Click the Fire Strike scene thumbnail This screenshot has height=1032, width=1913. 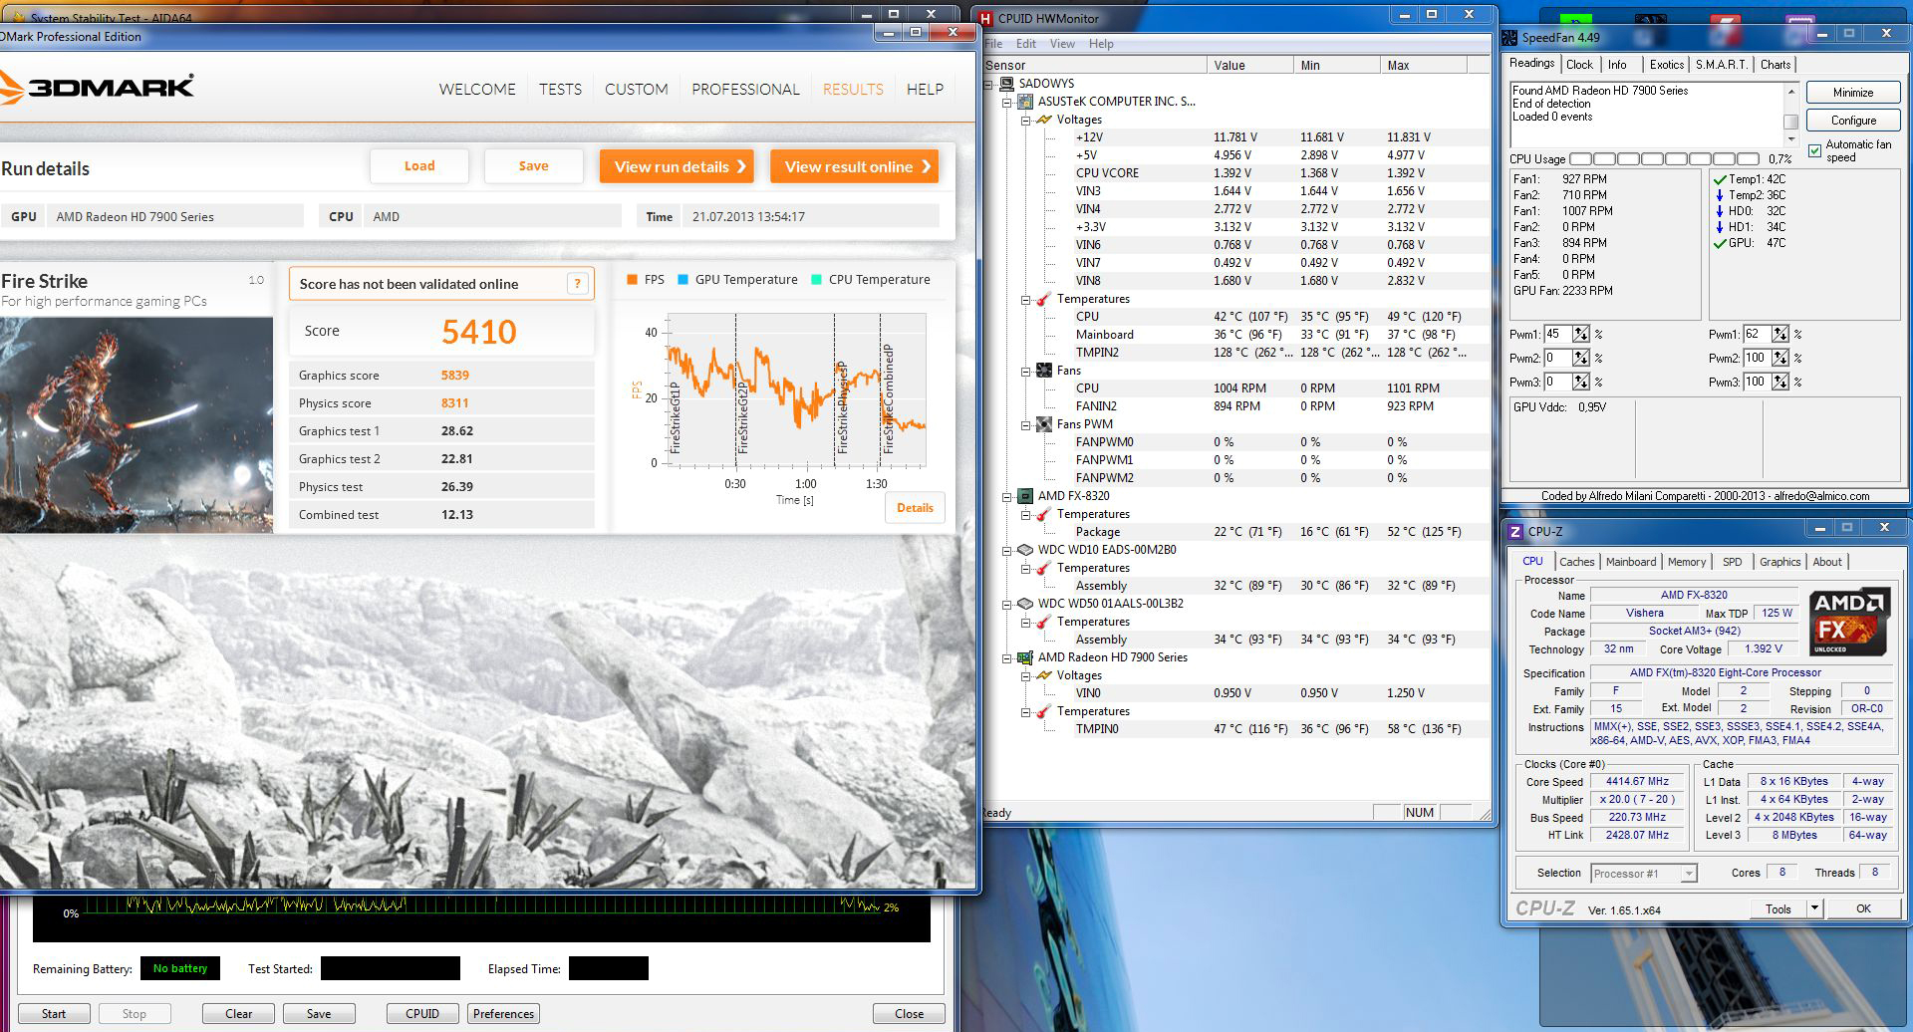(x=137, y=424)
